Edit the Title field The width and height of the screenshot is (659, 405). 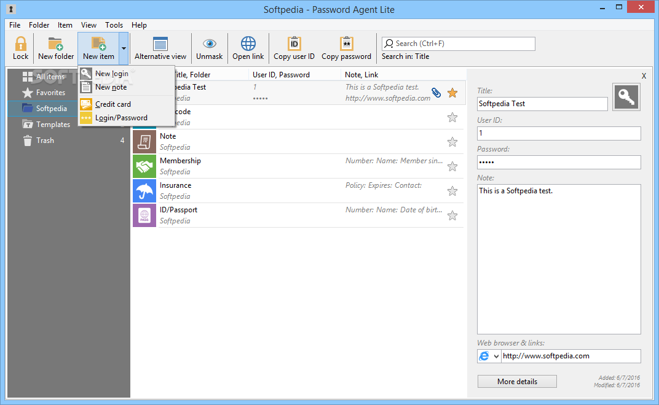[542, 104]
